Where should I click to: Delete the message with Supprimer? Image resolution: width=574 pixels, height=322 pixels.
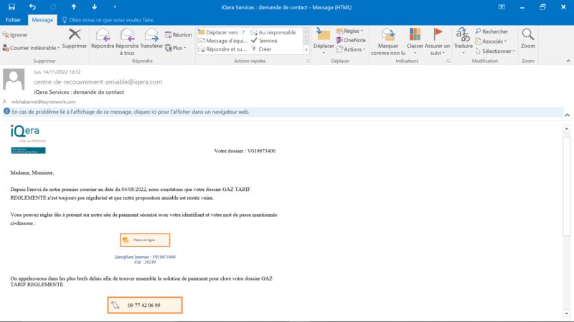(x=75, y=39)
